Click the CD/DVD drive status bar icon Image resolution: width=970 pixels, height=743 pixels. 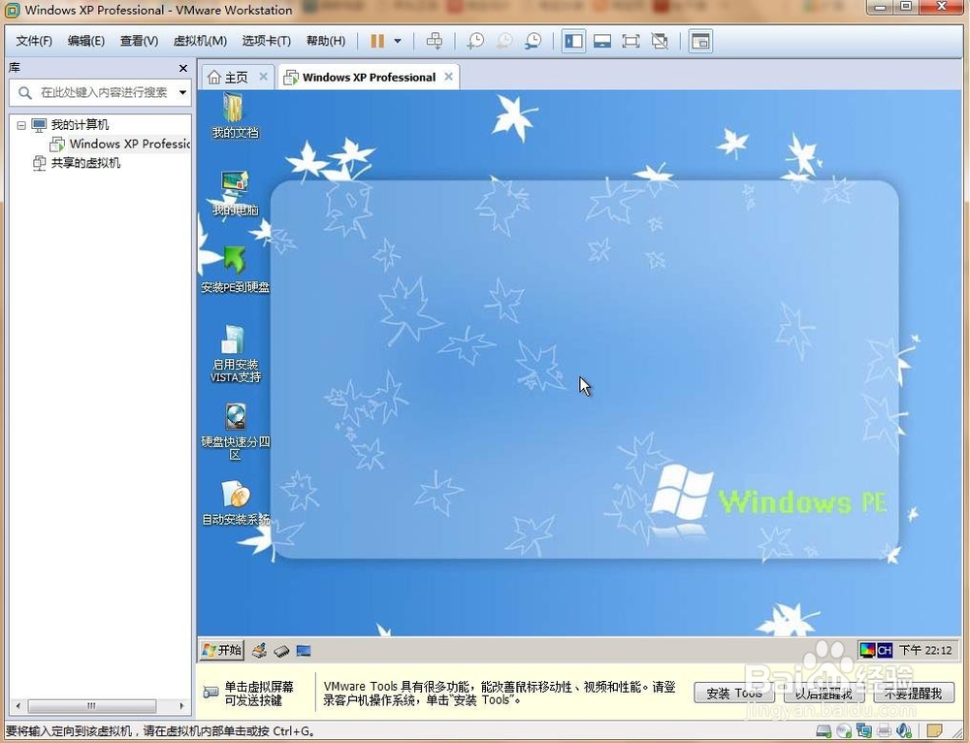pos(844,732)
